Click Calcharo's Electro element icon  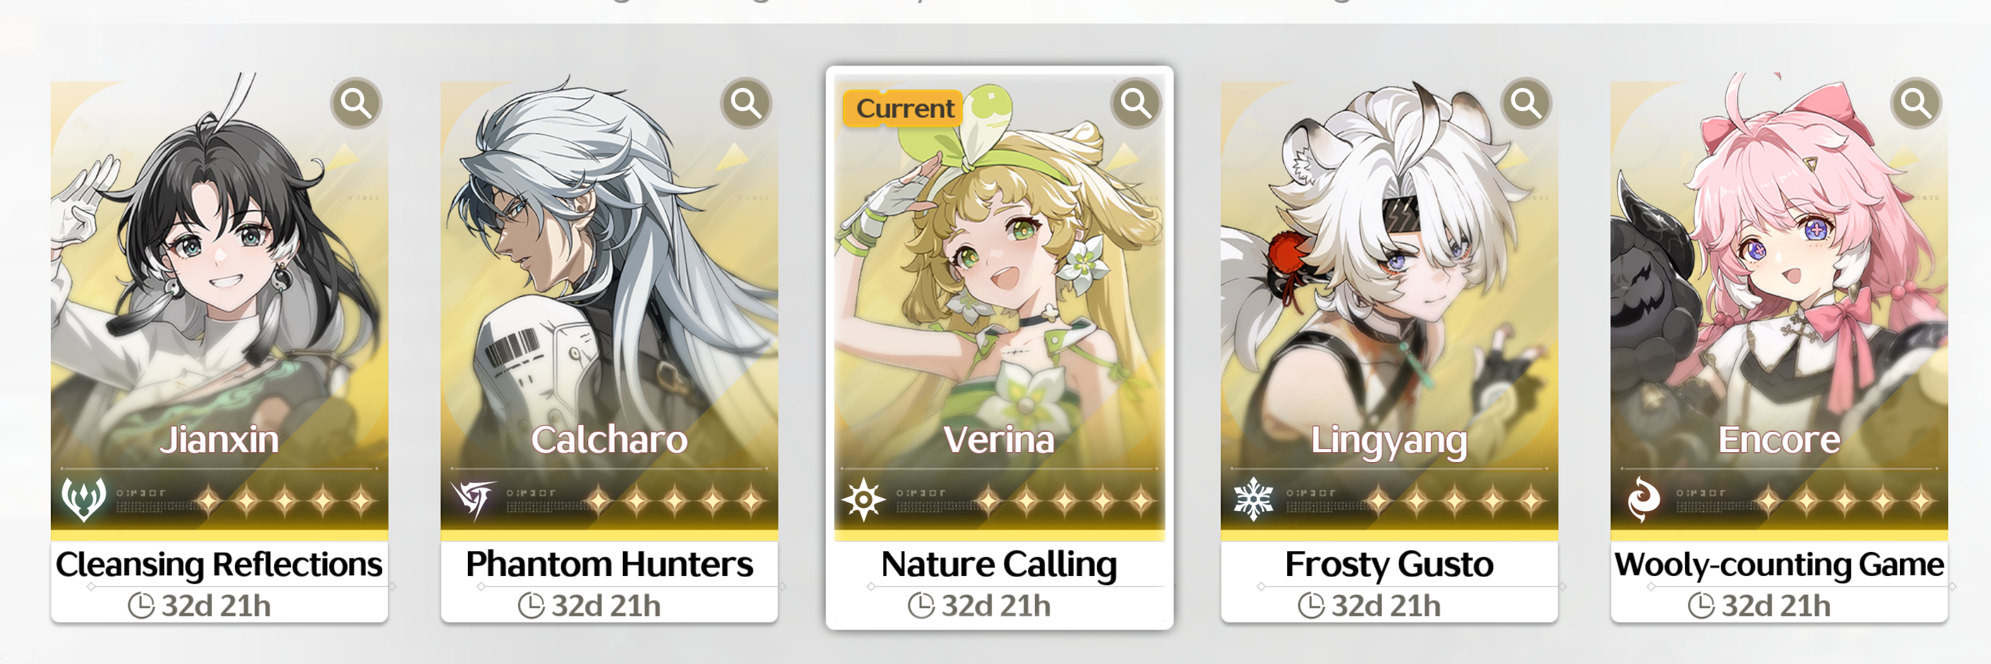(x=474, y=499)
